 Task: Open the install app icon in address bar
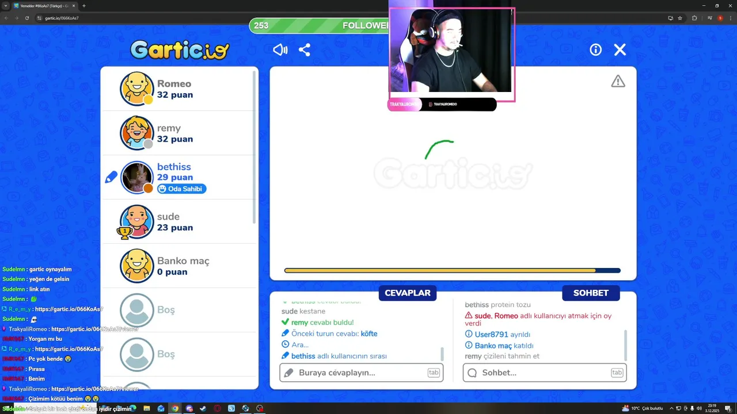(x=670, y=18)
